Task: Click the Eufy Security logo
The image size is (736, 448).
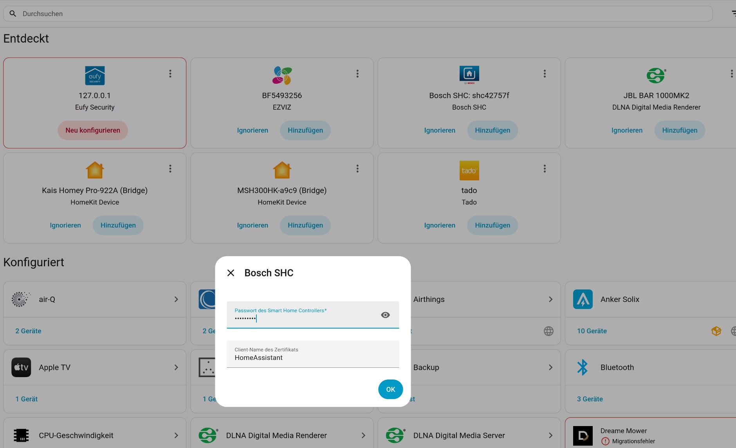Action: 95,76
